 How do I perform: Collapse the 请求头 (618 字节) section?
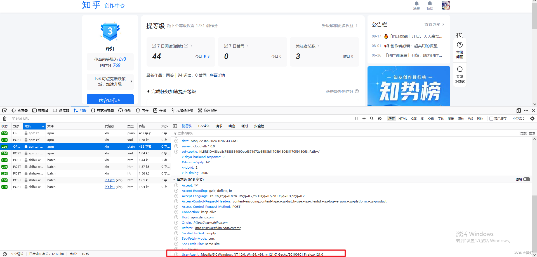click(x=174, y=180)
